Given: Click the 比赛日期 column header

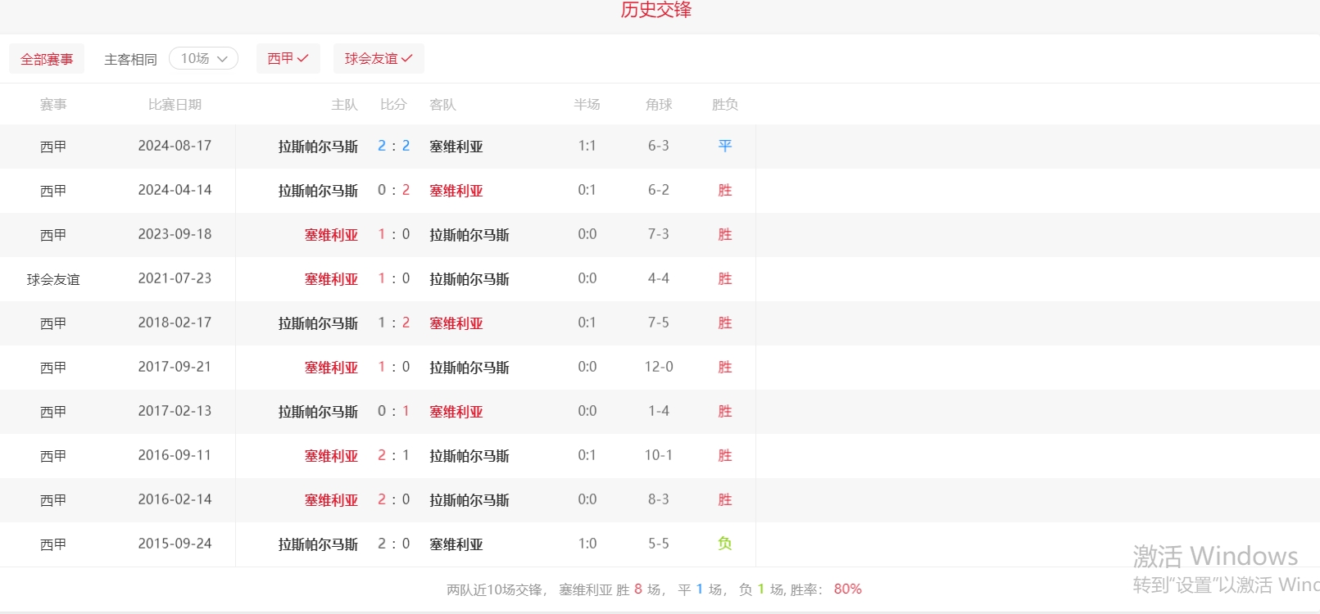Looking at the screenshot, I should pyautogui.click(x=175, y=105).
